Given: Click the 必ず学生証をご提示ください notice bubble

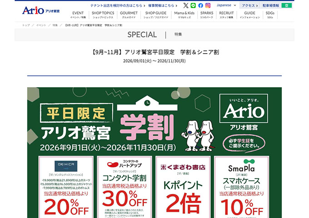Looking at the screenshot, I should pyautogui.click(x=244, y=144).
